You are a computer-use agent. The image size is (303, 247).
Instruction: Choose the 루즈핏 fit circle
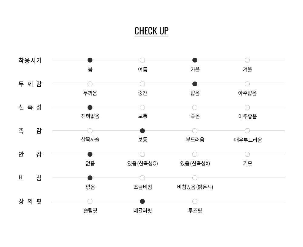click(195, 201)
